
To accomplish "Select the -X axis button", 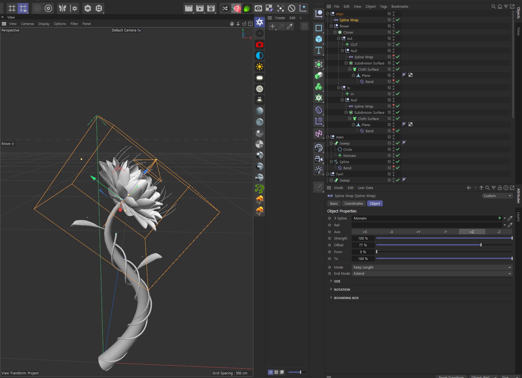I will tap(391, 232).
